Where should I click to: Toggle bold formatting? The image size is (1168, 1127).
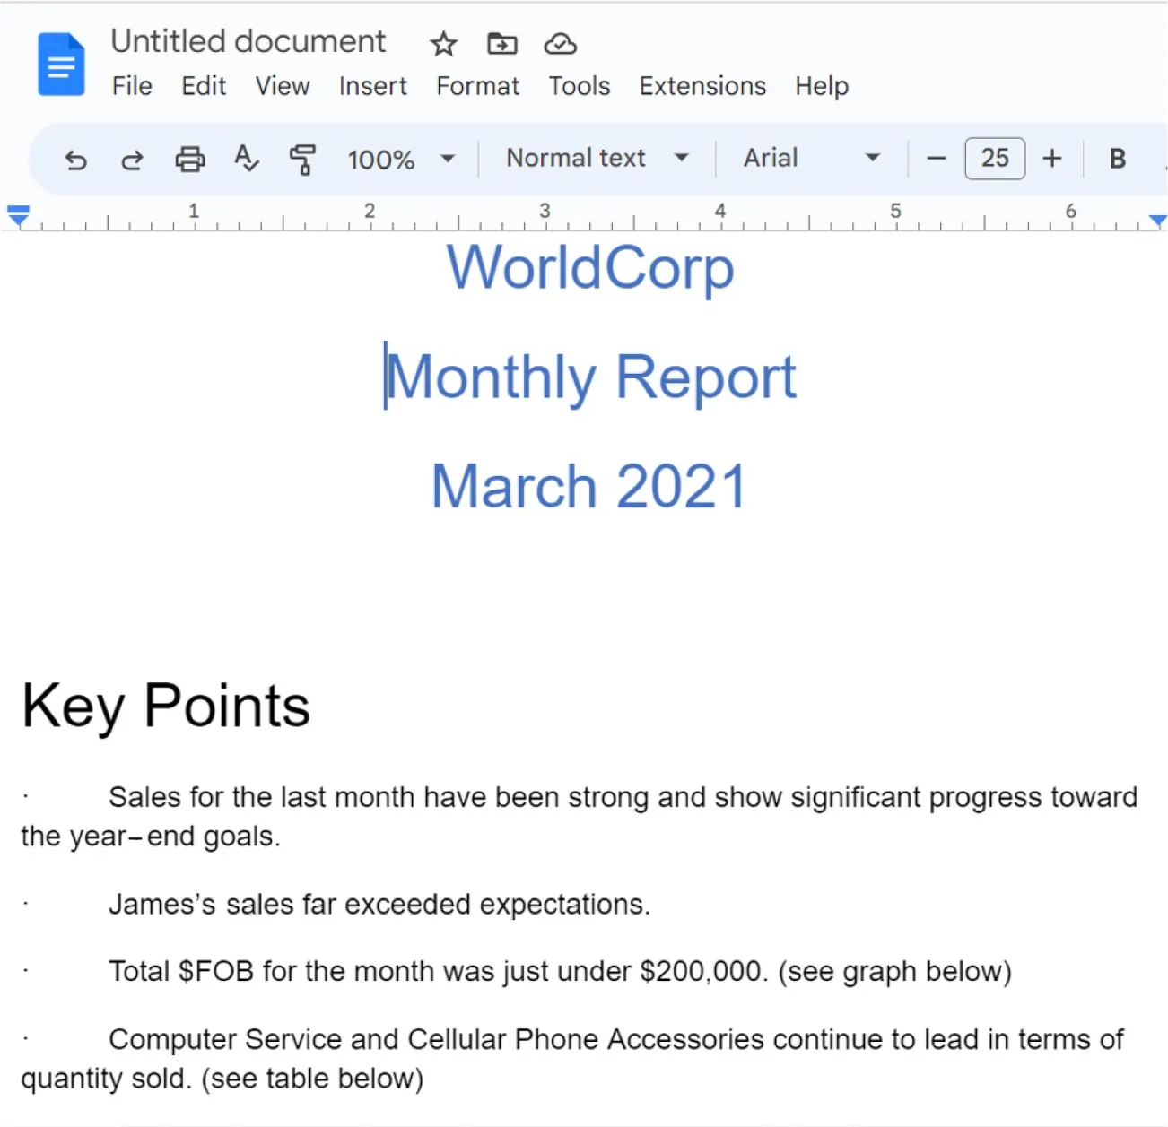click(x=1117, y=159)
